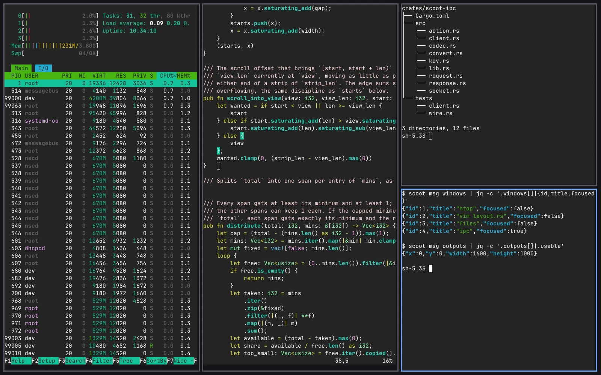Select process row PID 99000 dev
The height and width of the screenshot is (375, 601).
coord(101,98)
